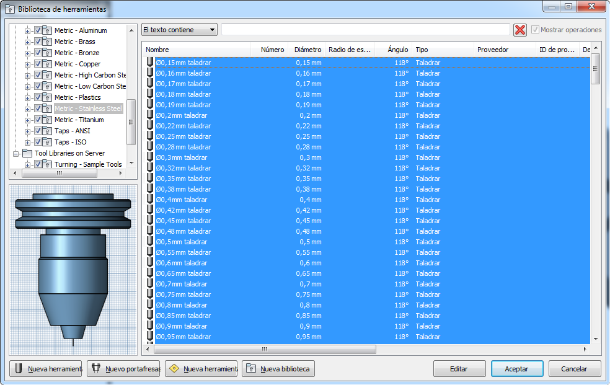
Task: Click the drill icon of Ø0,7 mm taladrar row
Action: [150, 284]
